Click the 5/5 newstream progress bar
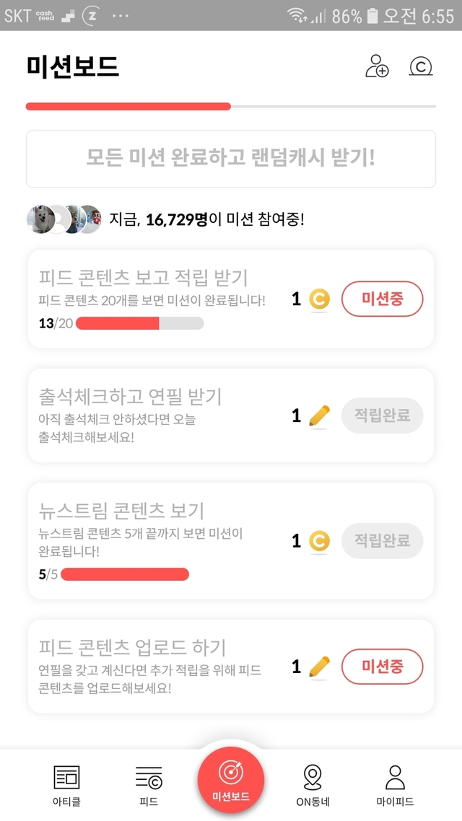 pos(125,574)
